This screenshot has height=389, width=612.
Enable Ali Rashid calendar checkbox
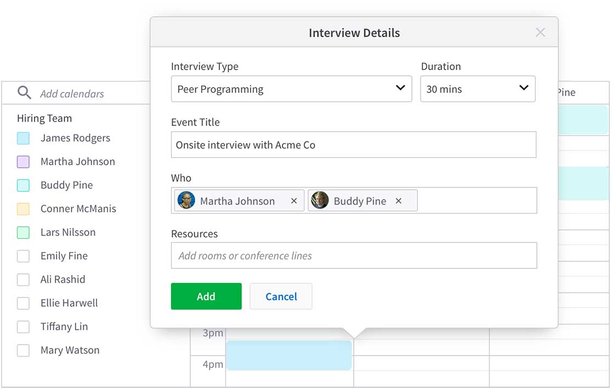point(23,279)
